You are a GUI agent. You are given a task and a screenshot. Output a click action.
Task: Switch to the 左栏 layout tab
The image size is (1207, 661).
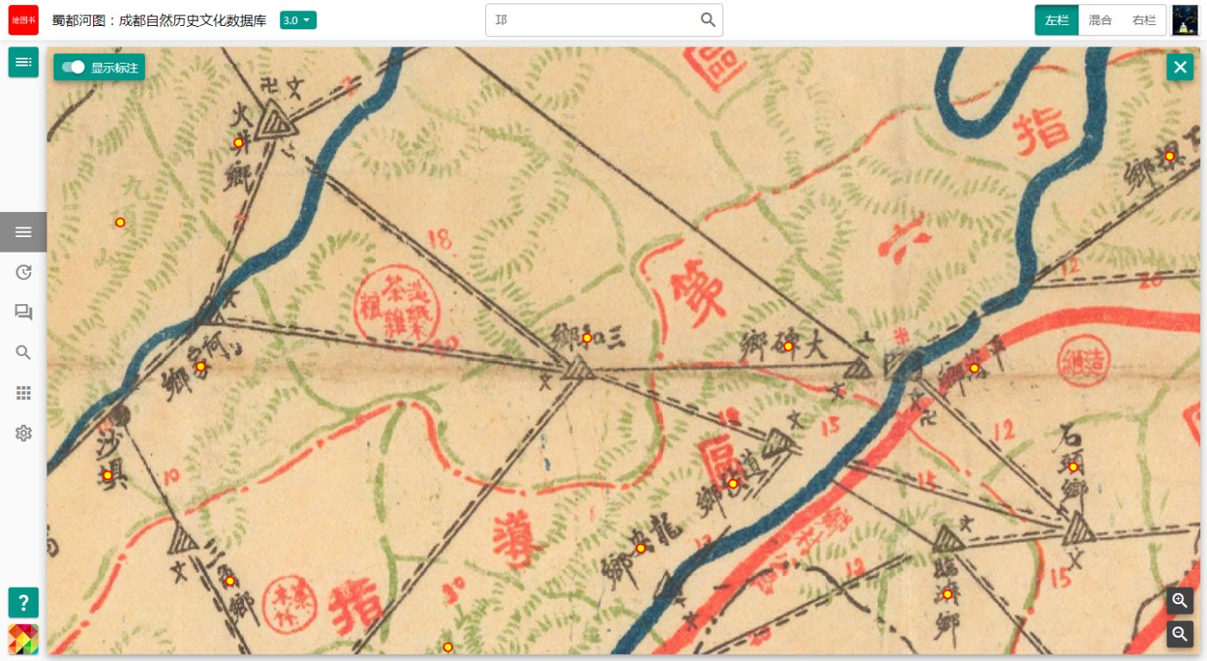click(1057, 20)
